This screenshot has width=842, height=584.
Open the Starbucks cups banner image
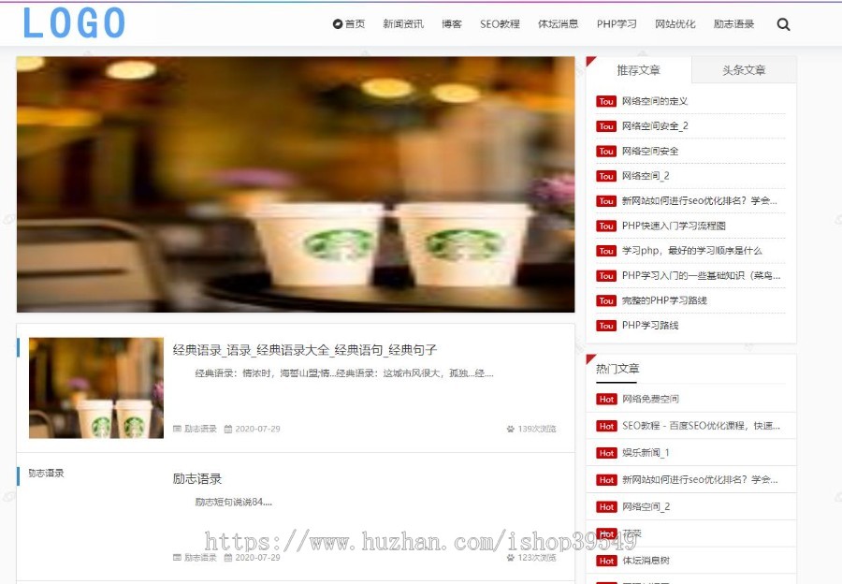pyautogui.click(x=296, y=184)
